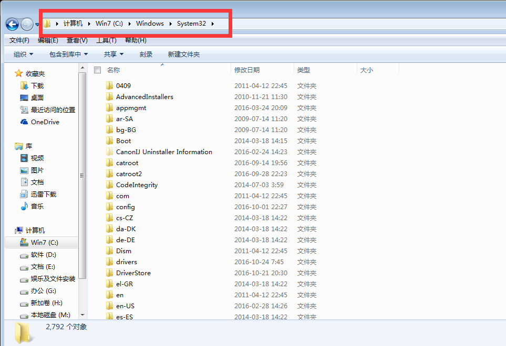Open the 编辑(E) menu
Screen dimensions: 506x346
click(x=48, y=40)
